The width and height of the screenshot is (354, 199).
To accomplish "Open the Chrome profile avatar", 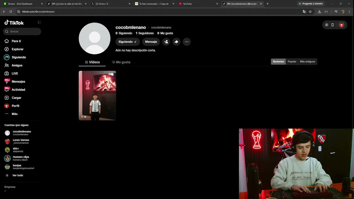I will [x=343, y=12].
